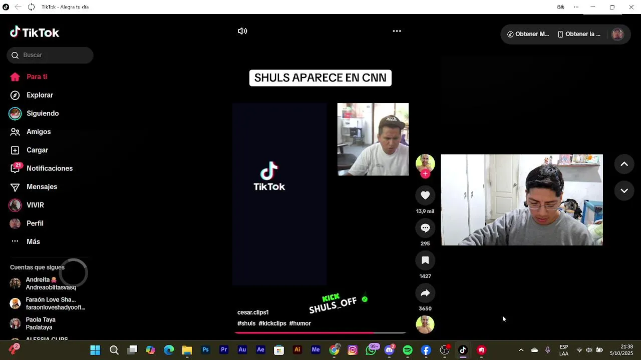This screenshot has width=641, height=360.
Task: Click the Obtener la ... button
Action: 579,34
